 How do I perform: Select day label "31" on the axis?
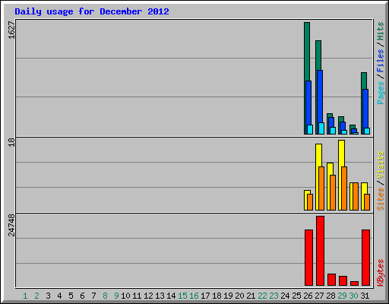tap(365, 296)
